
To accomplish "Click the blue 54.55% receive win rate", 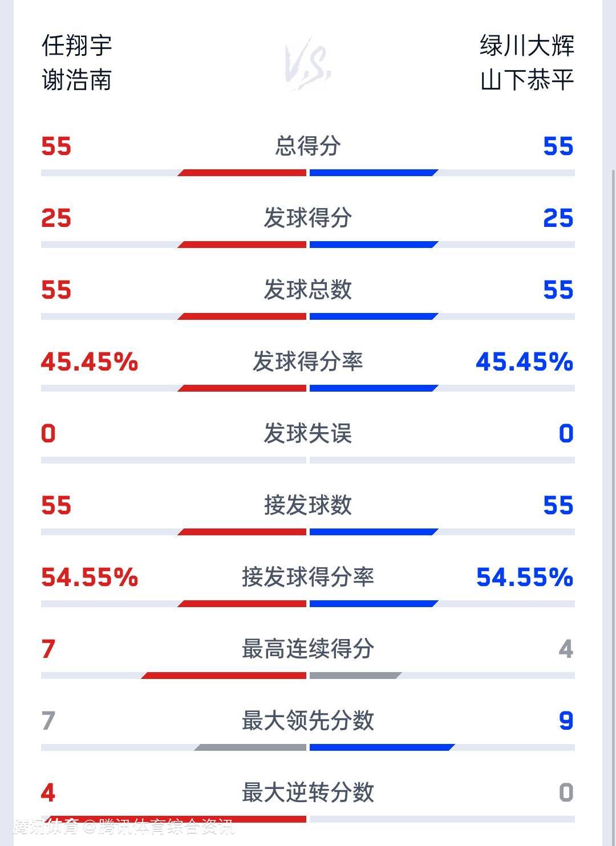I will [524, 577].
